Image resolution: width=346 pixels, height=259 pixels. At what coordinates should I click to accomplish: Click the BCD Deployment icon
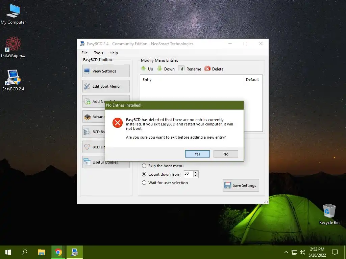pyautogui.click(x=87, y=147)
